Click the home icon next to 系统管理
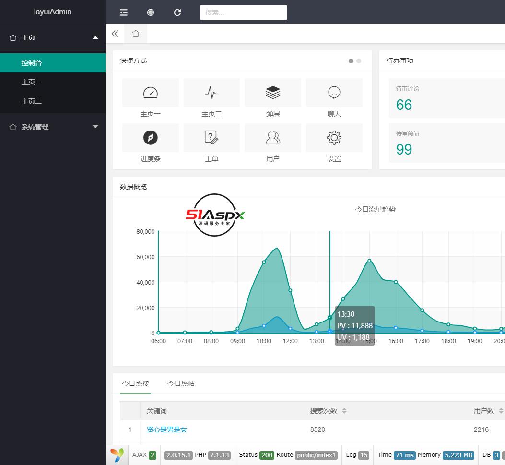The height and width of the screenshot is (465, 505). [13, 127]
